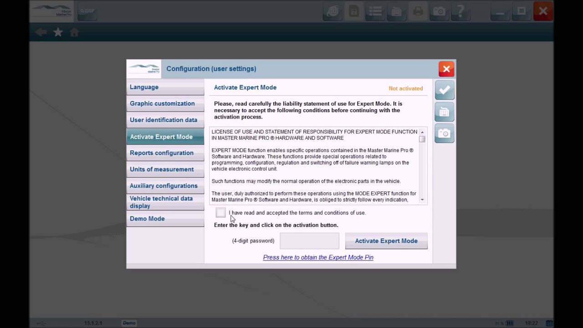
Task: Click the battery indicator in status bar
Action: (x=510, y=323)
